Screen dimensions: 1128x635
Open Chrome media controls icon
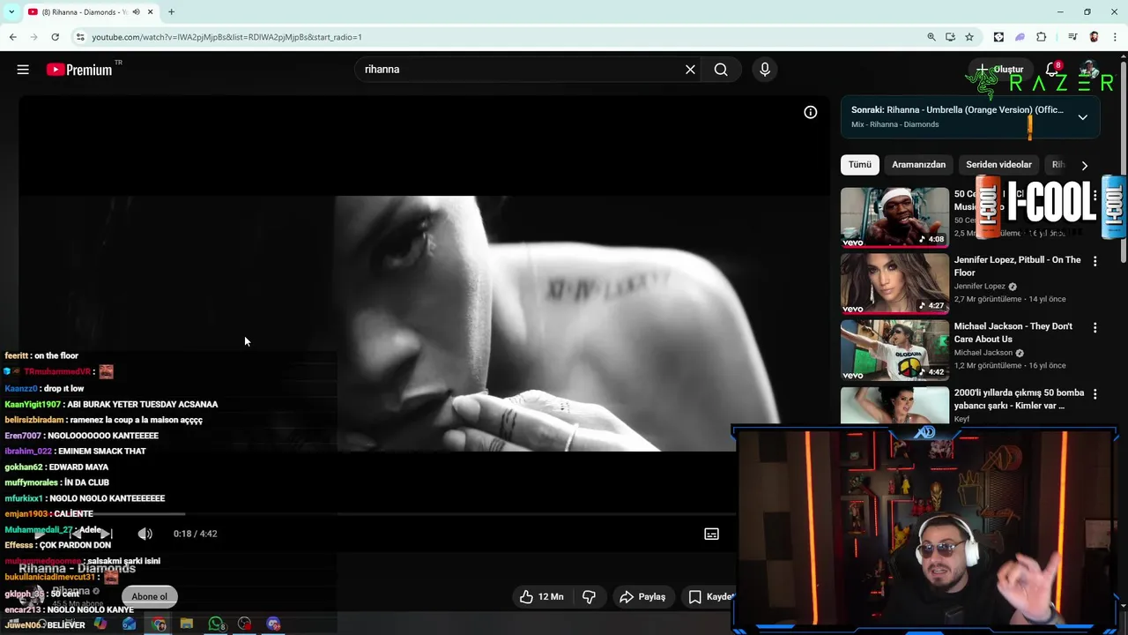pos(1072,37)
